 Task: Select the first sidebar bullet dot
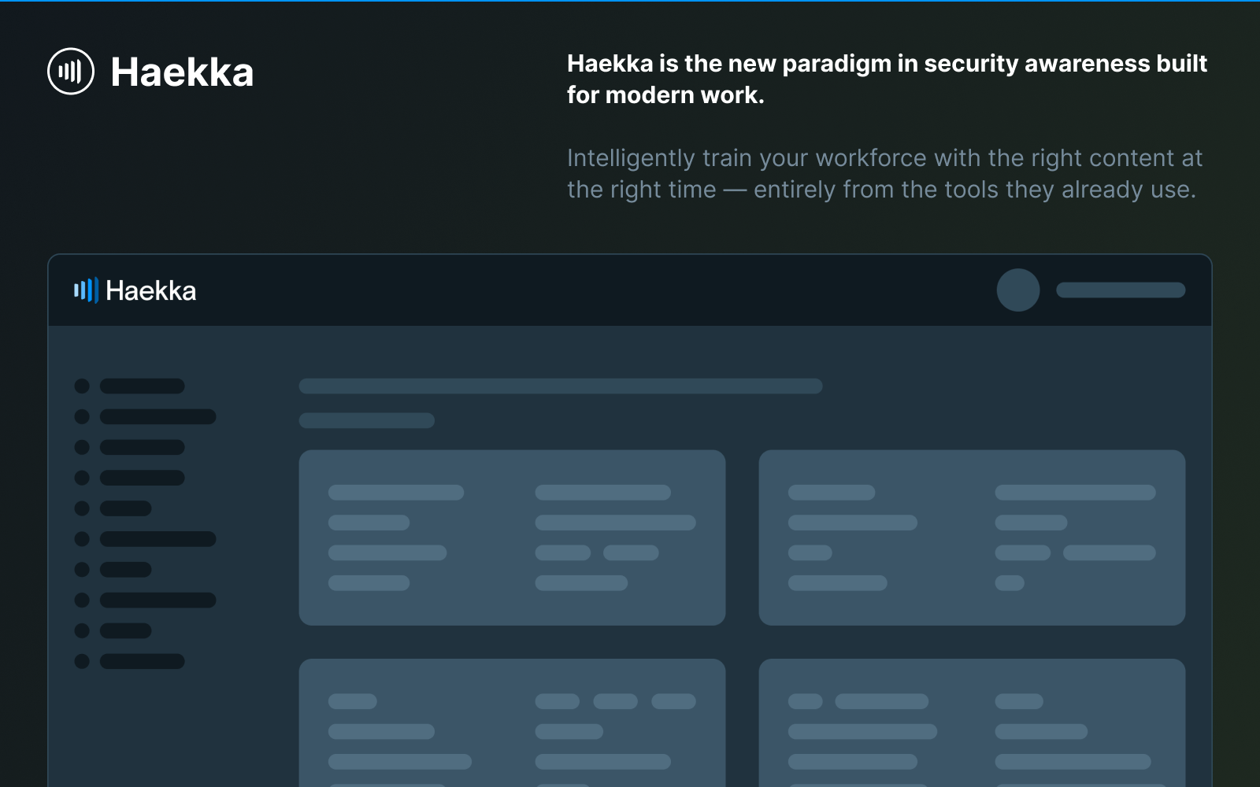click(x=82, y=386)
